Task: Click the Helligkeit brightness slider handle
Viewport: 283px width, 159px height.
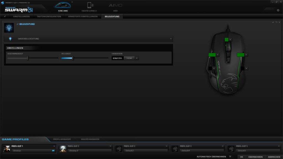Action: pyautogui.click(x=73, y=58)
